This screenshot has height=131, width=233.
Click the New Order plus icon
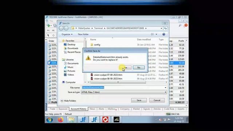click(x=48, y=25)
